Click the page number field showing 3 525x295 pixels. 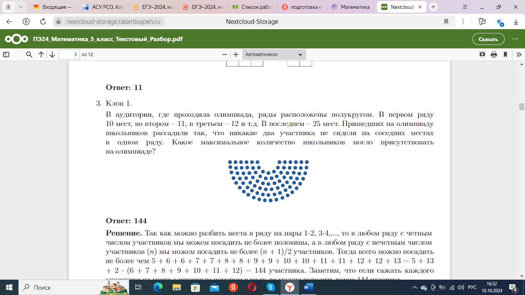click(69, 55)
